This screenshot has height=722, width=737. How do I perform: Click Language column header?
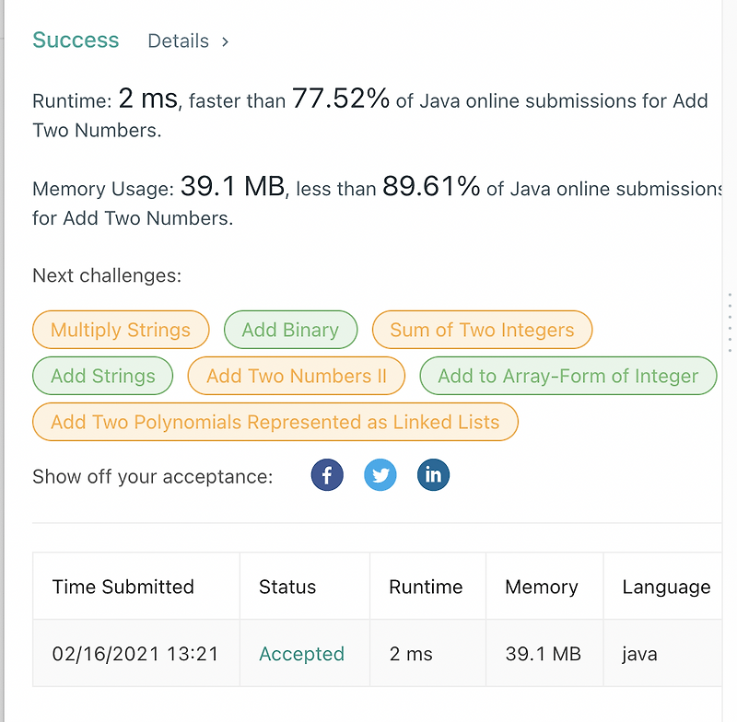pyautogui.click(x=666, y=587)
